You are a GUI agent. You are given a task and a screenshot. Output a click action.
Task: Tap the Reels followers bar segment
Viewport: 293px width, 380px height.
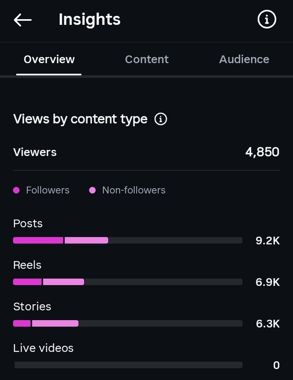point(27,282)
